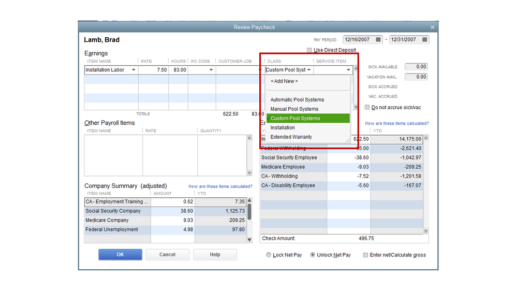The height and width of the screenshot is (291, 517).
Task: Expand the Installation Labor item dropdown
Action: (134, 70)
